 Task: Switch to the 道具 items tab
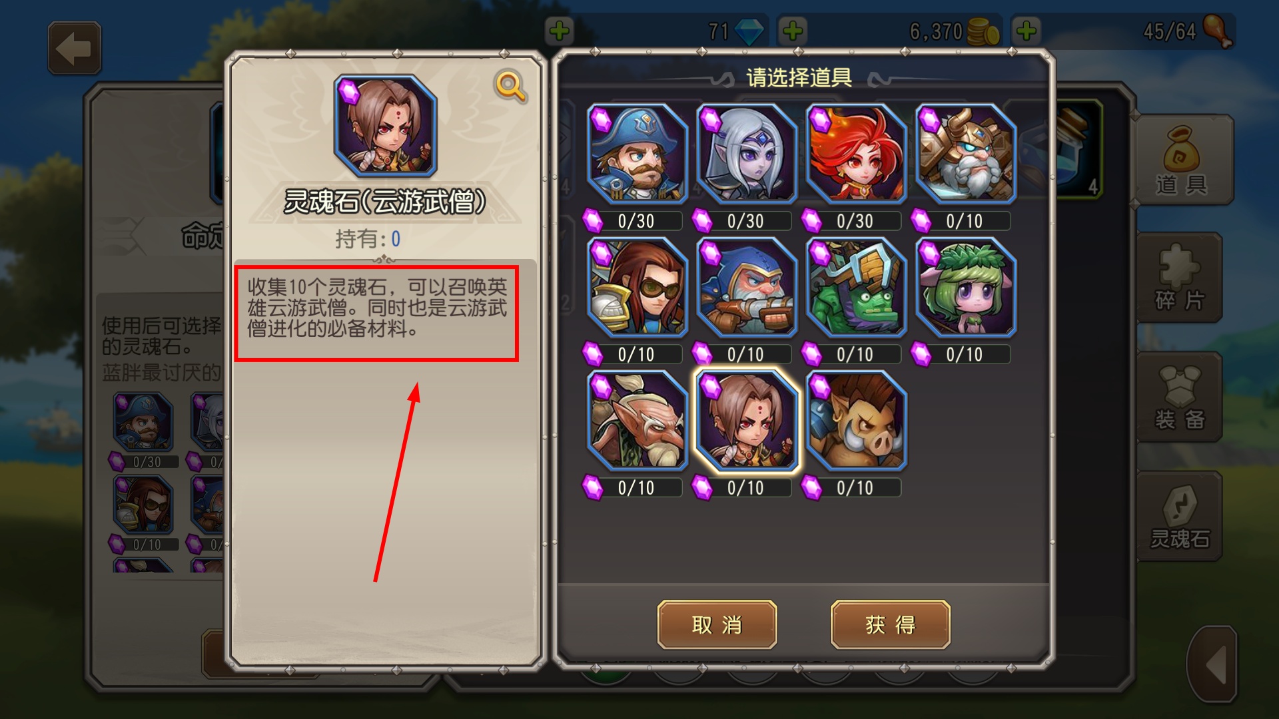coord(1182,160)
